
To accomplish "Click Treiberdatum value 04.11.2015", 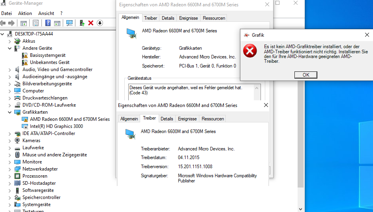I will coord(189,158).
